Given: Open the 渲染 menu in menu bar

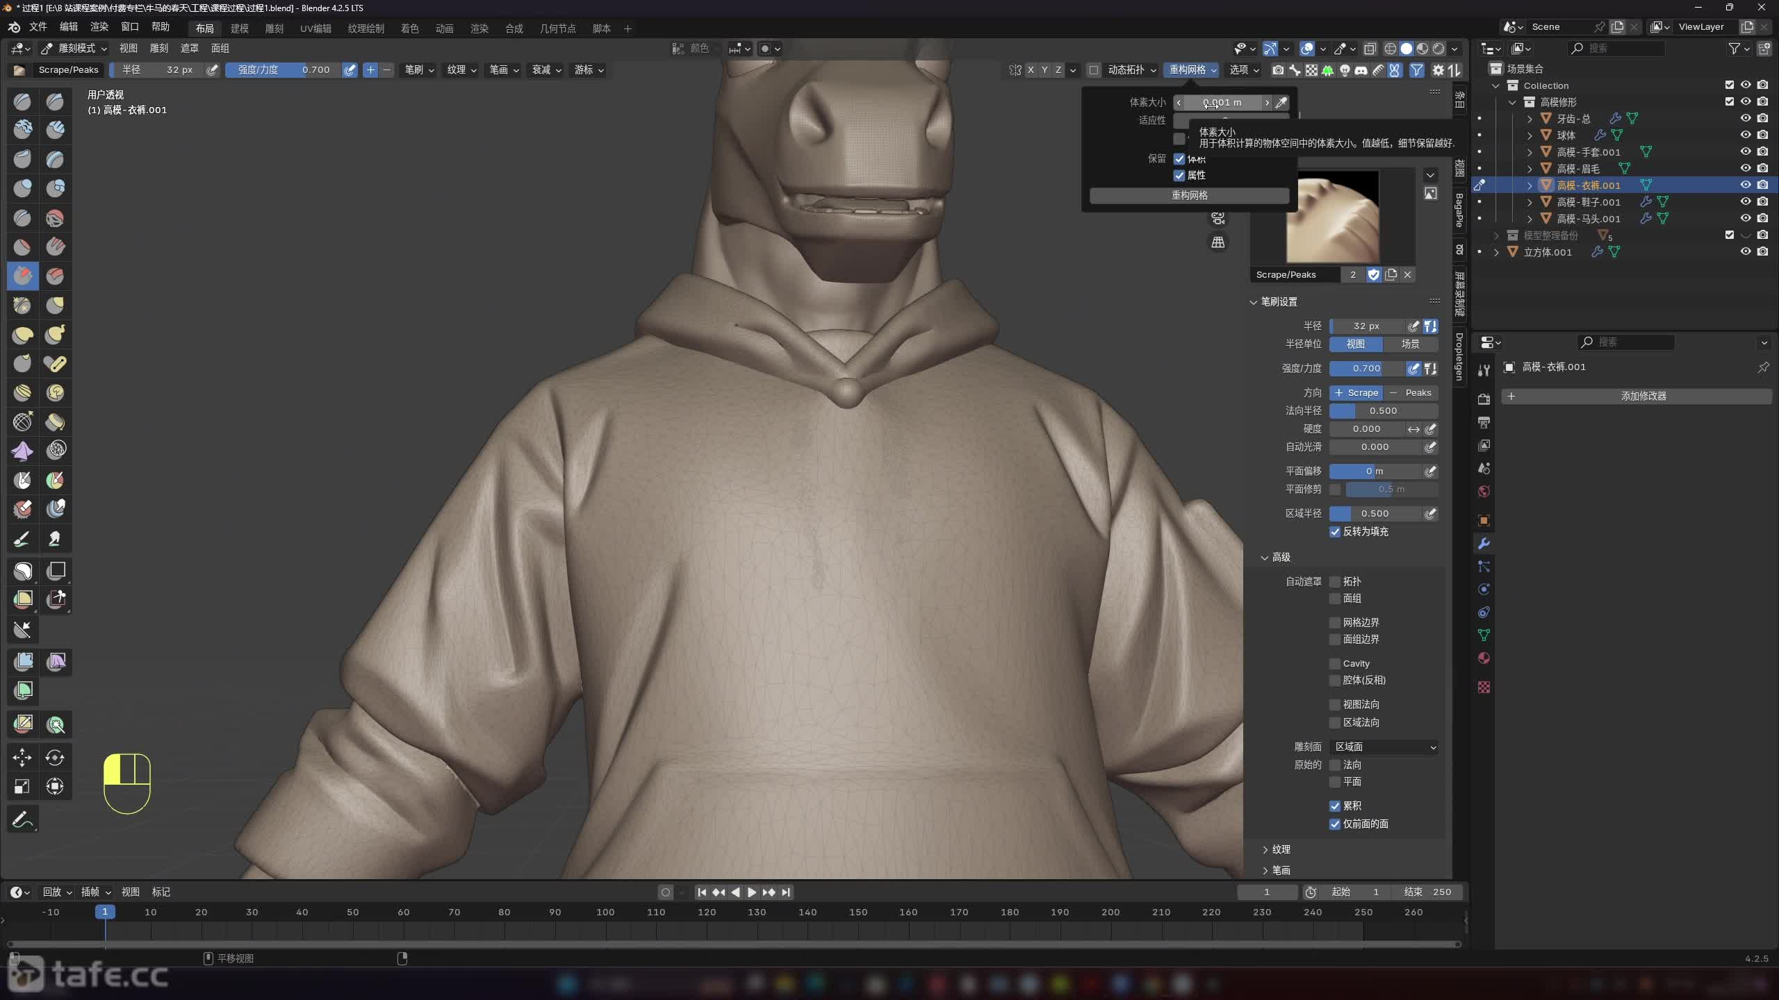Looking at the screenshot, I should point(99,26).
